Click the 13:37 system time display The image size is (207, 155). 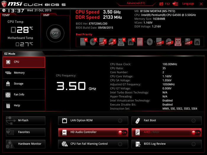click(16, 11)
